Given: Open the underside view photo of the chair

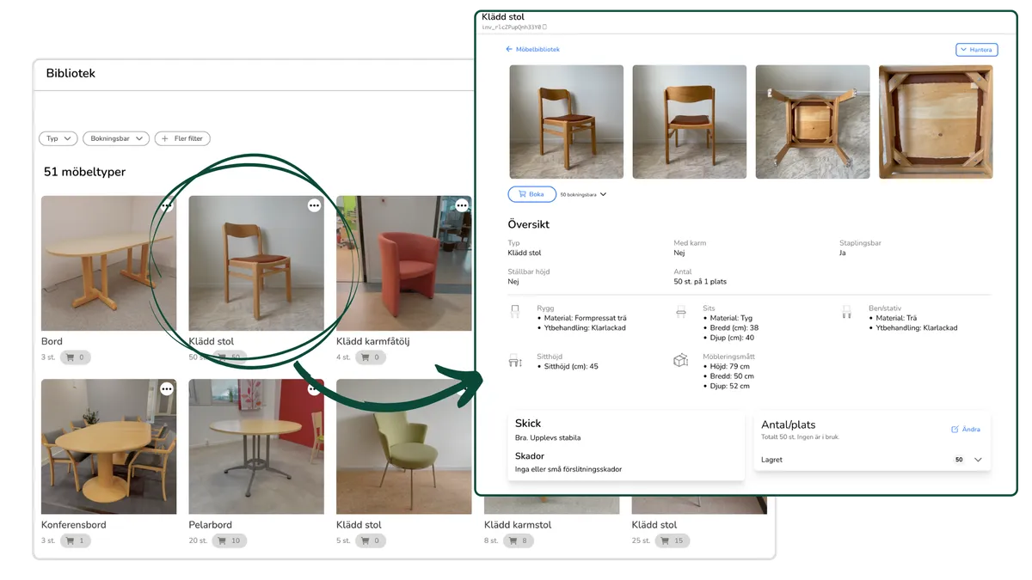Looking at the screenshot, I should 812,122.
